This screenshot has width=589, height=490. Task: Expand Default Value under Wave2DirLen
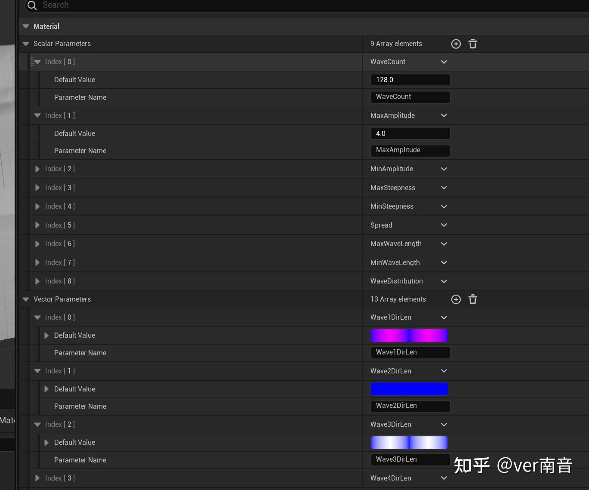click(x=46, y=389)
